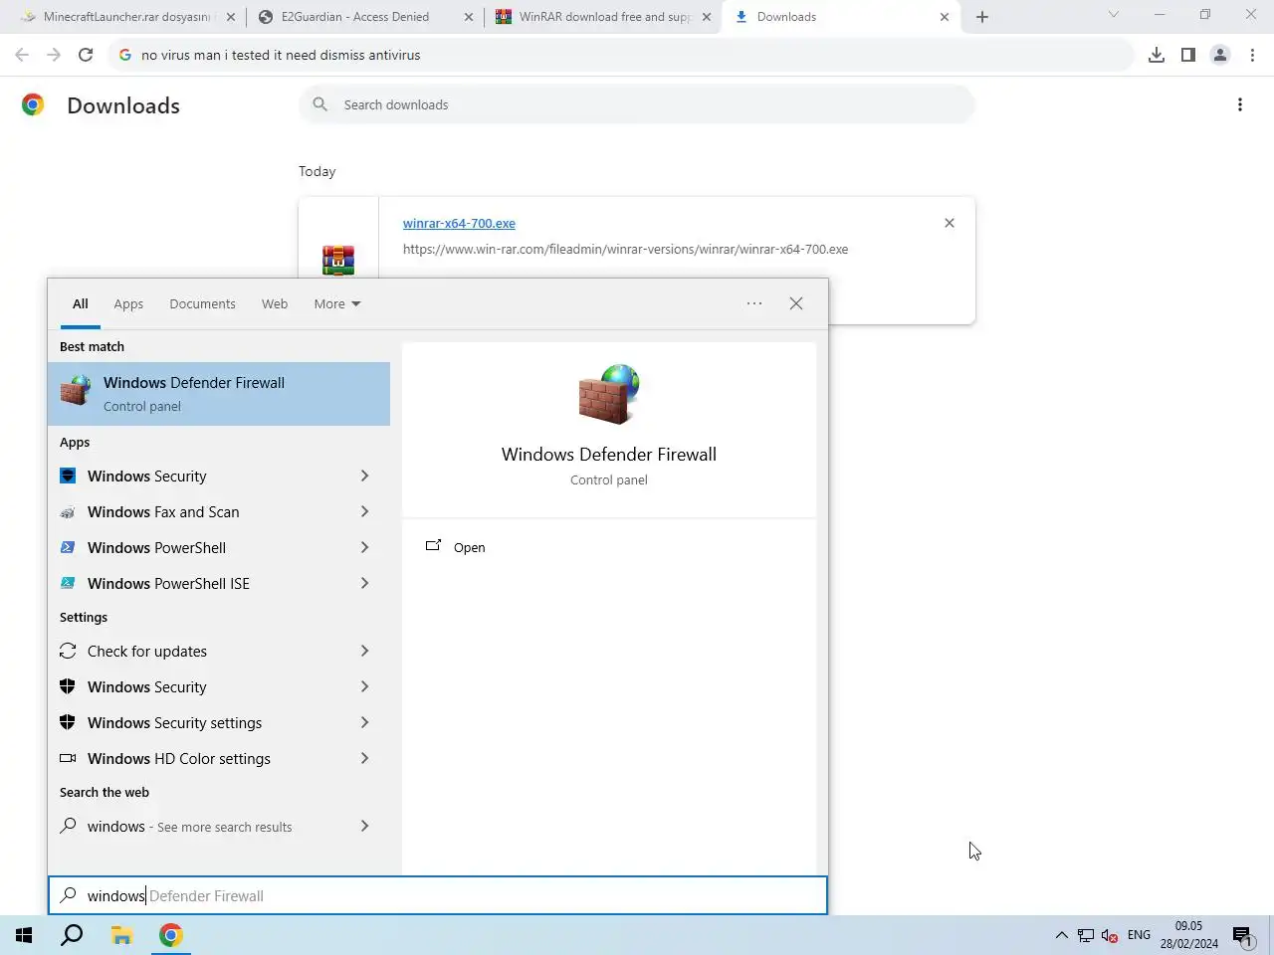
Task: Click taskbar search magnifier icon
Action: click(72, 935)
